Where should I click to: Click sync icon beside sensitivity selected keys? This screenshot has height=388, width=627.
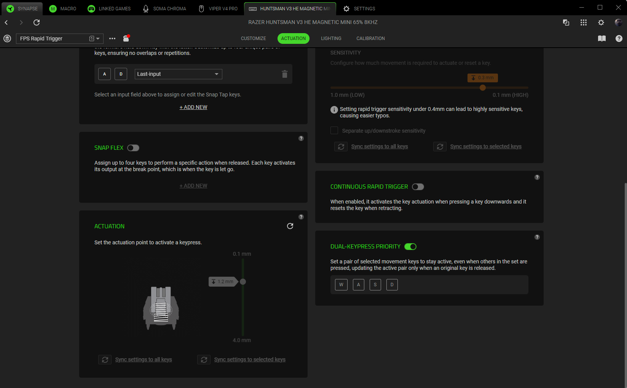[440, 146]
